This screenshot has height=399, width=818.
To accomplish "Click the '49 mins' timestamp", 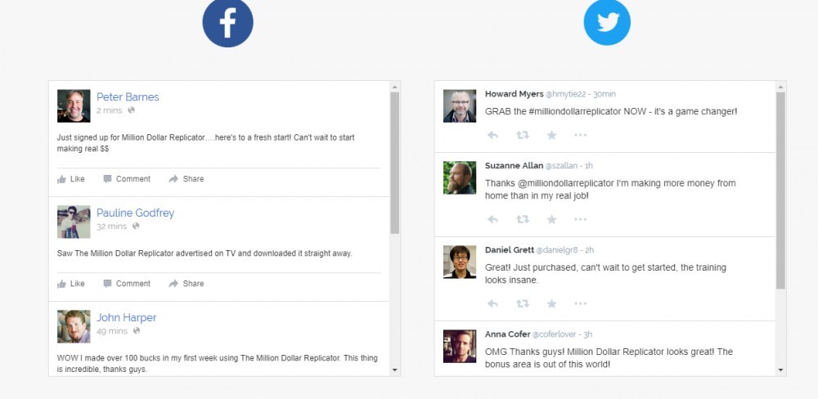I will (x=112, y=330).
